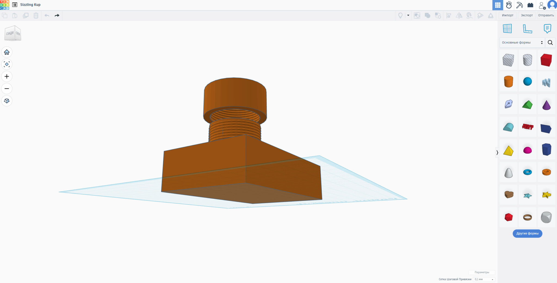Zoom out with the minus button
Viewport: 557px width, 283px height.
(x=7, y=89)
